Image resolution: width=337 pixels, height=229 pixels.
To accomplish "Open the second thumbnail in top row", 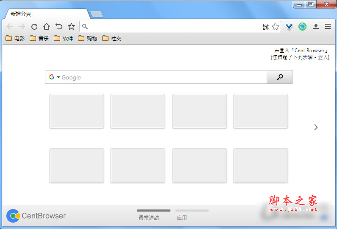I will 138,111.
